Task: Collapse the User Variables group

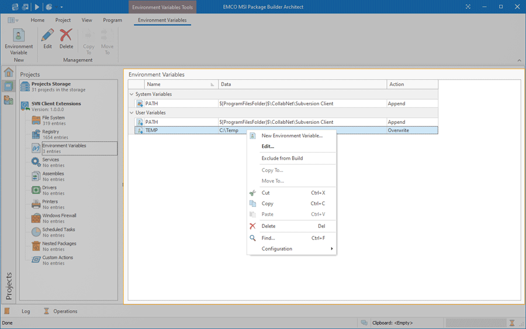Action: click(131, 113)
